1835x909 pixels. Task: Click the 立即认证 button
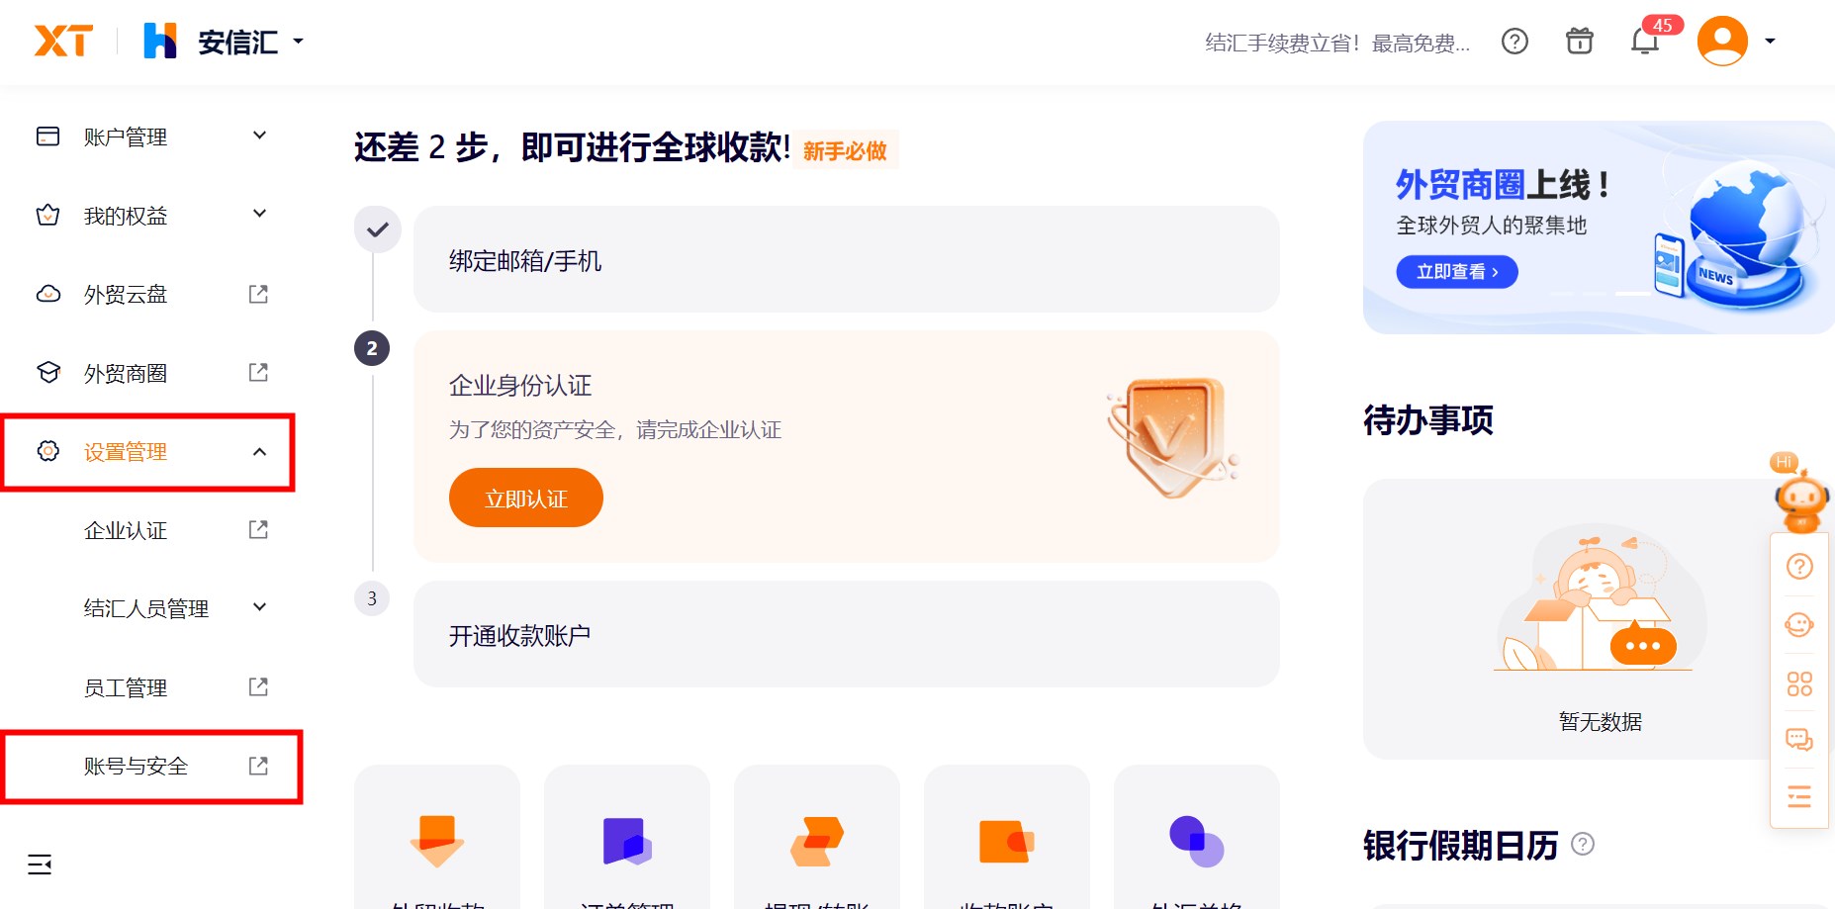(525, 498)
